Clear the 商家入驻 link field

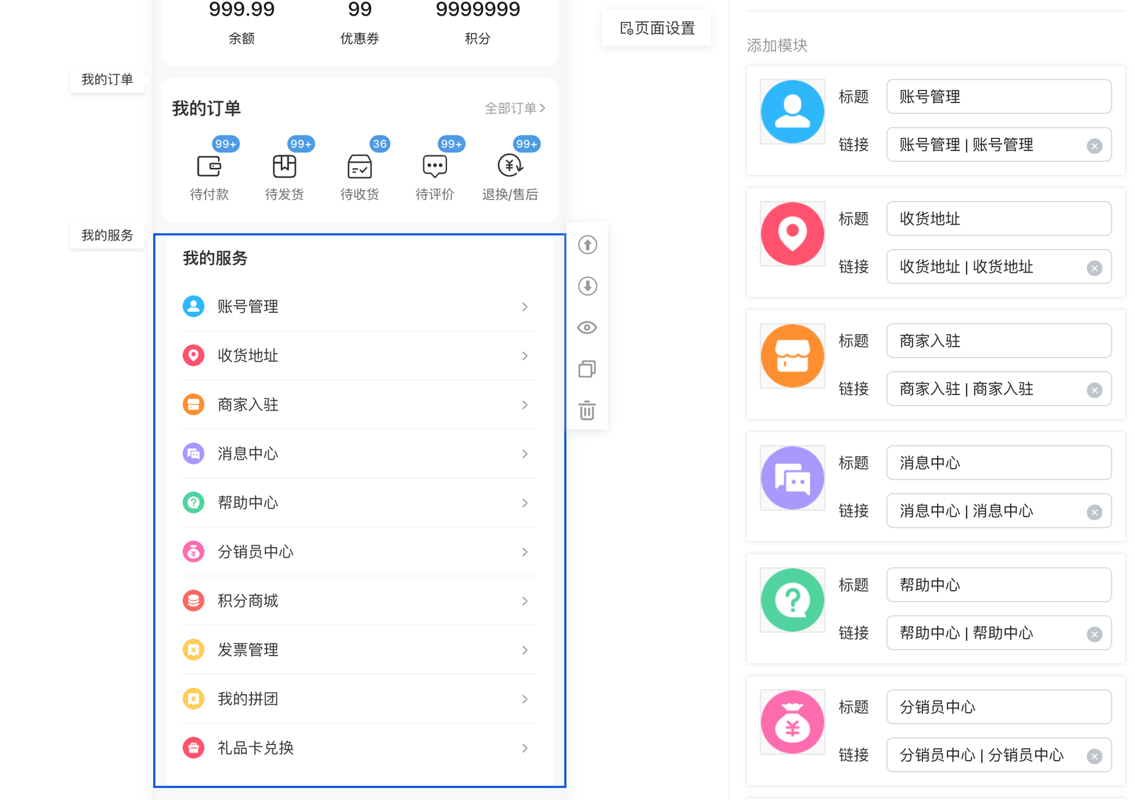[1095, 390]
